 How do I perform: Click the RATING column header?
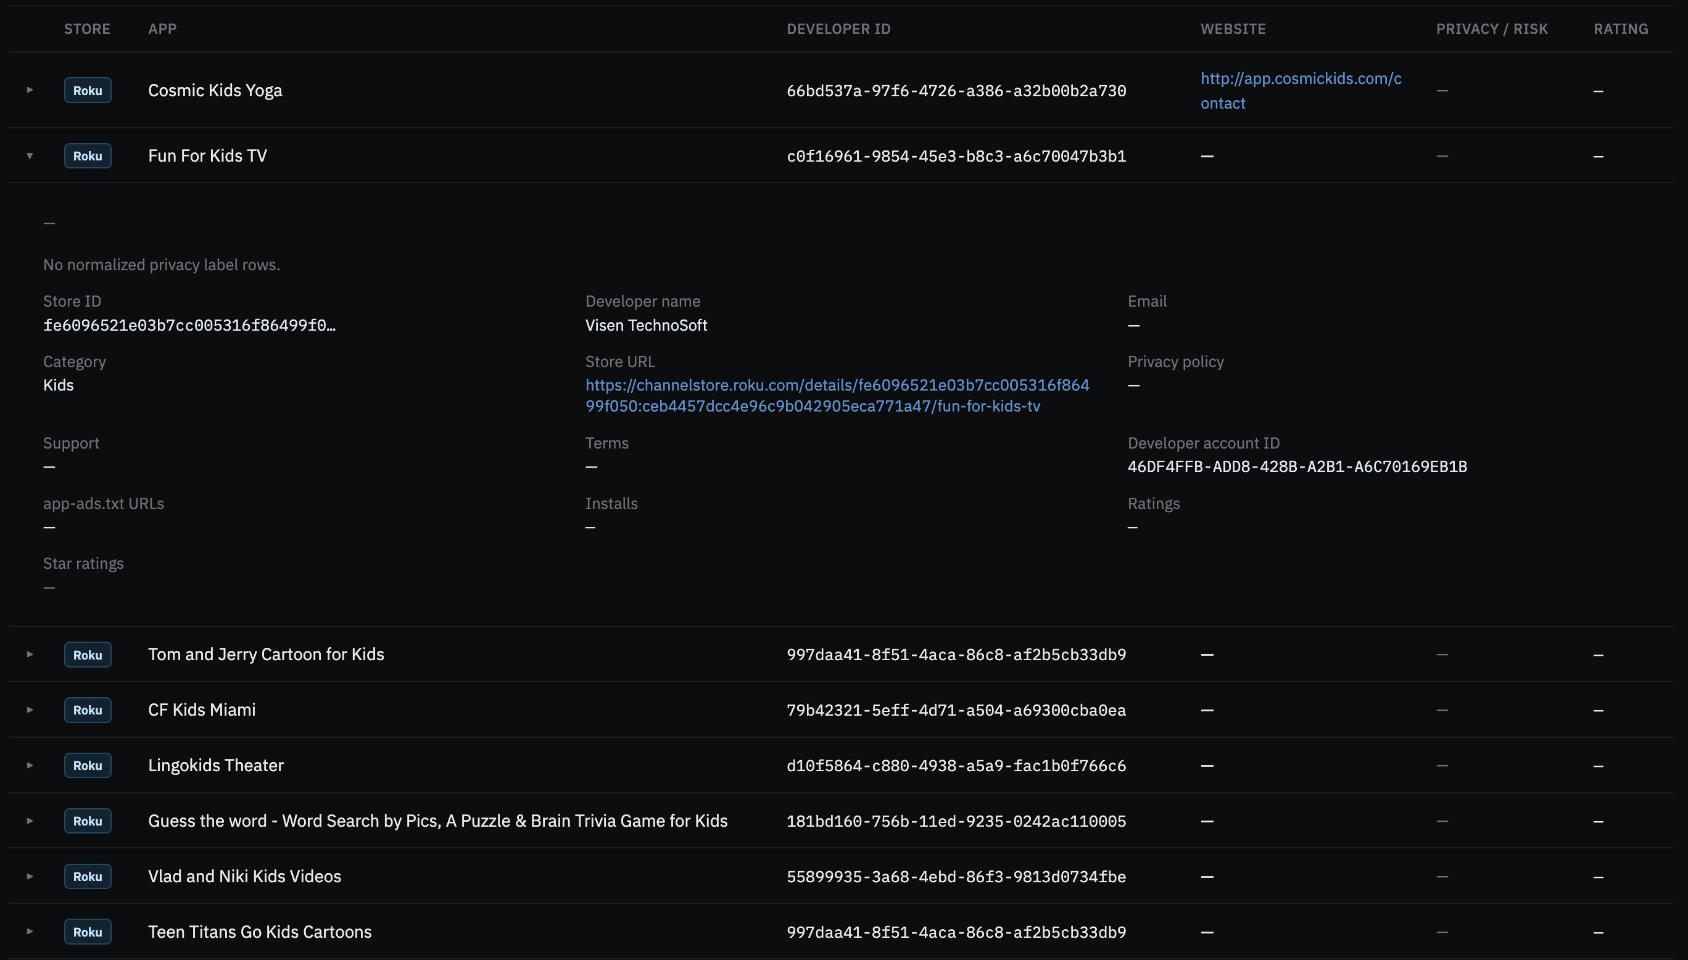point(1621,28)
